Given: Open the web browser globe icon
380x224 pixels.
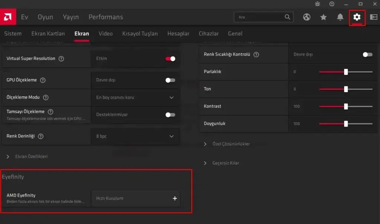Looking at the screenshot, I should [307, 17].
